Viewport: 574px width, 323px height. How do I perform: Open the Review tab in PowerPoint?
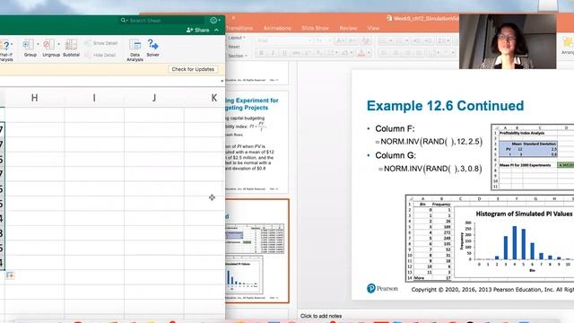[348, 28]
